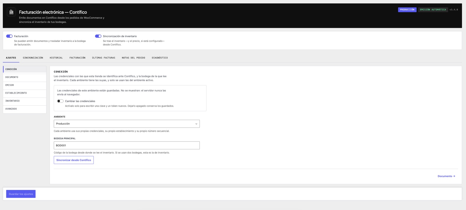Follow the Documento link
Image resolution: width=466 pixels, height=210 pixels.
point(446,176)
